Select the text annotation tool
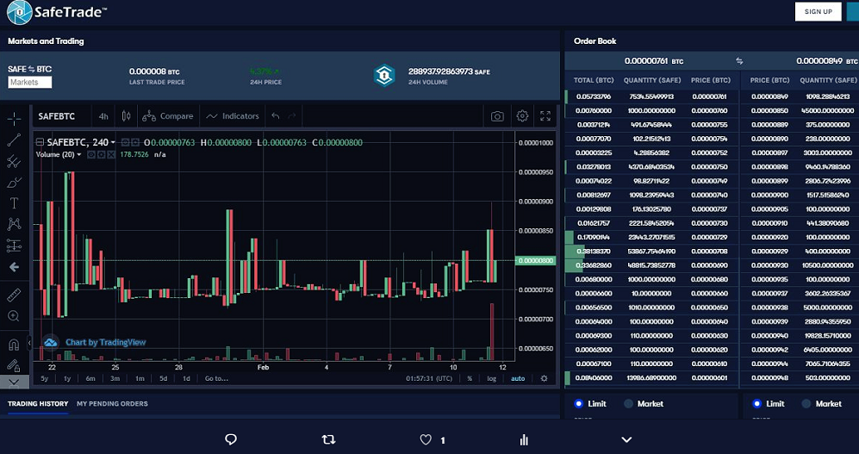 point(14,203)
